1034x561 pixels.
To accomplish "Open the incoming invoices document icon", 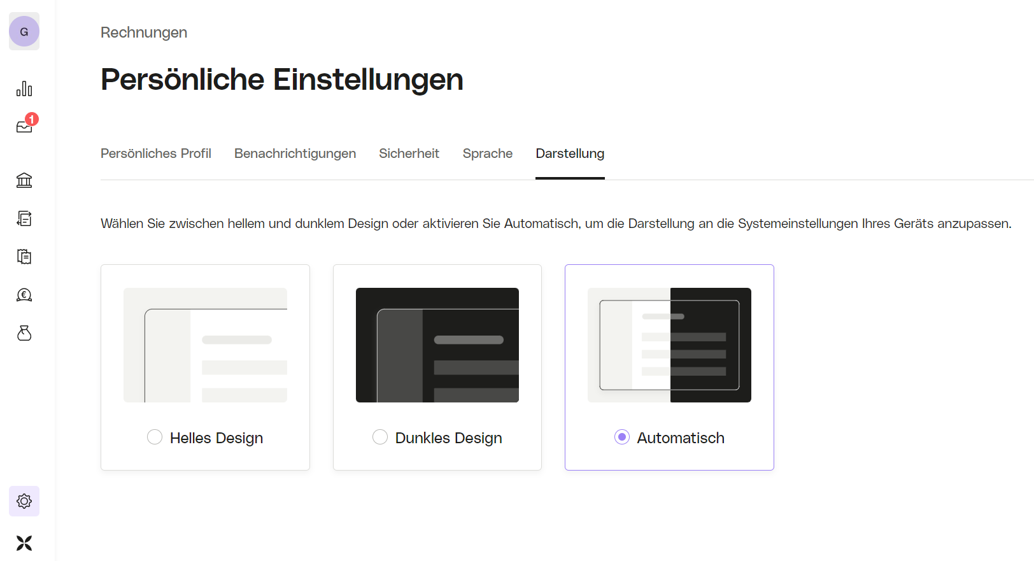I will coord(24,218).
